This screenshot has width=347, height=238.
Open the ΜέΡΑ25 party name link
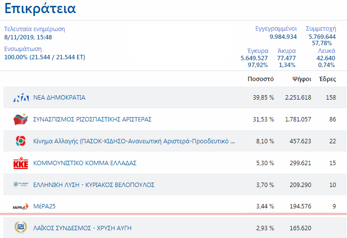click(44, 206)
